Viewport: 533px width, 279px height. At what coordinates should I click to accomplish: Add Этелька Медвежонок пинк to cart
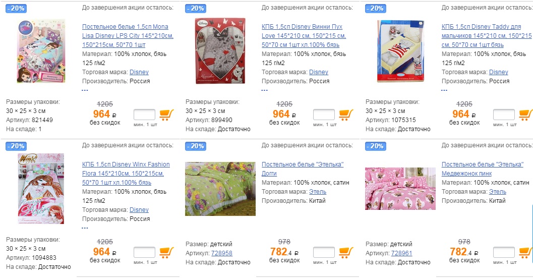(525, 252)
